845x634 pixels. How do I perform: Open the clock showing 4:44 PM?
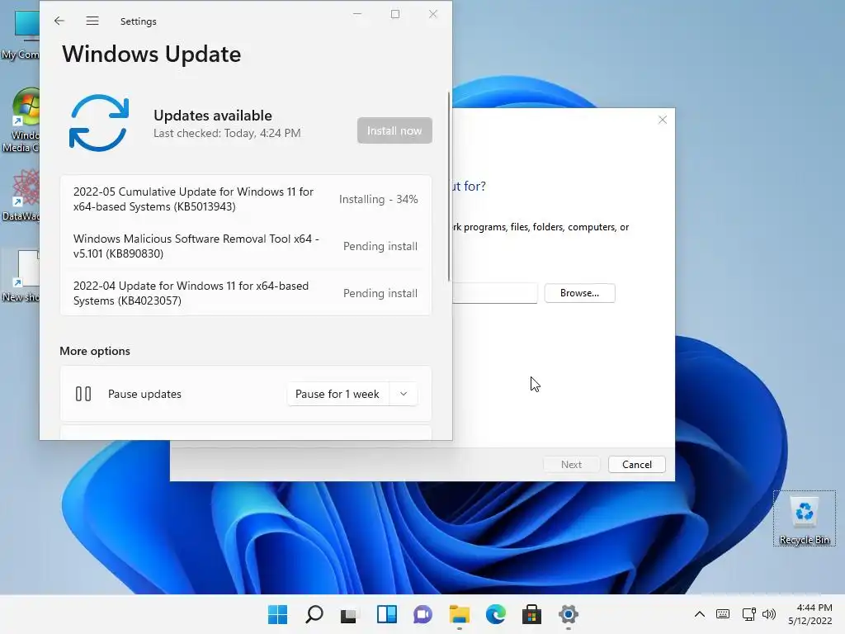pos(810,614)
